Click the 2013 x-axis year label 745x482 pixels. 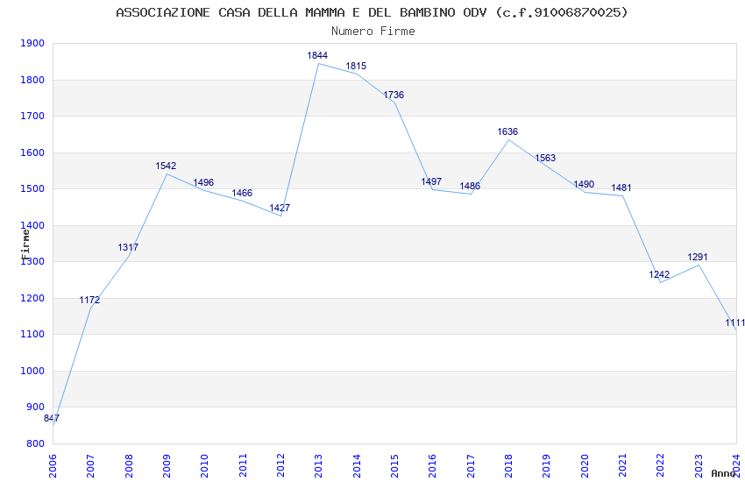[318, 466]
